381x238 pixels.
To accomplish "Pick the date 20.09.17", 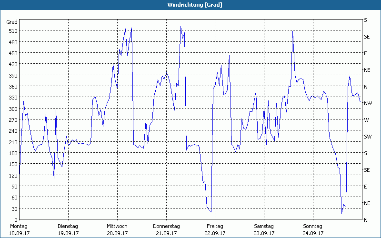I will click(117, 233).
